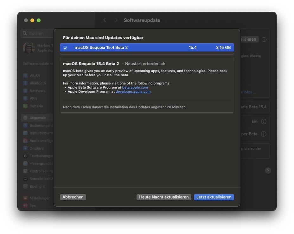Image resolution: width=294 pixels, height=234 pixels.
Task: Go back with the back chevron
Action: pyautogui.click(x=105, y=20)
